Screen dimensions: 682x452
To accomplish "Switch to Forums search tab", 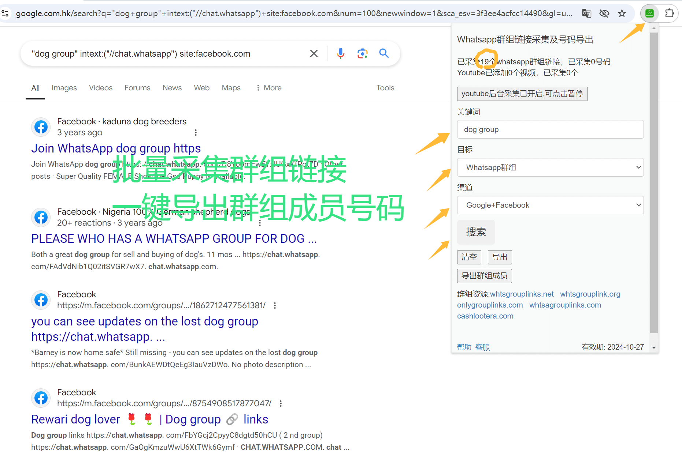I will (137, 88).
